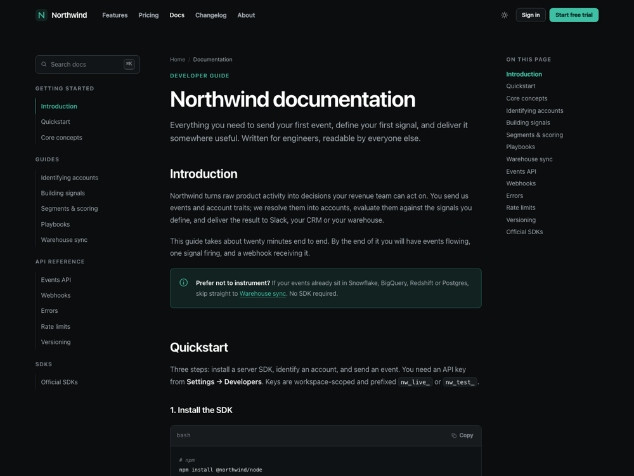Open Rate limits in left sidebar

55,327
